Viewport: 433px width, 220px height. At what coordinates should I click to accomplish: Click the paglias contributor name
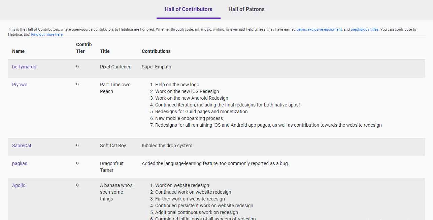pos(20,163)
